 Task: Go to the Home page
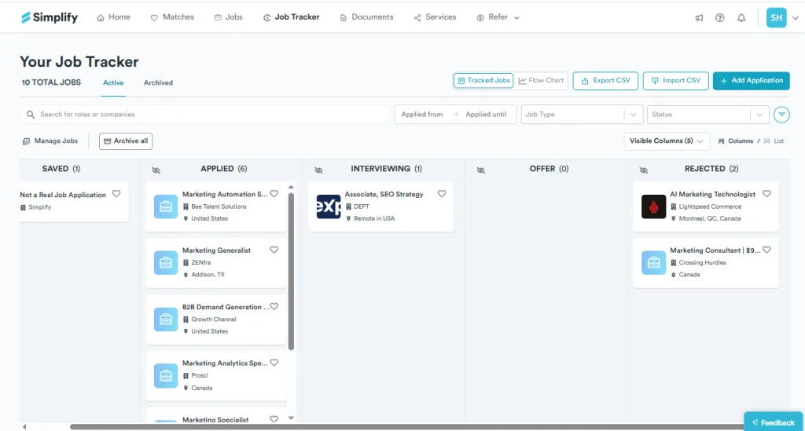coord(113,17)
